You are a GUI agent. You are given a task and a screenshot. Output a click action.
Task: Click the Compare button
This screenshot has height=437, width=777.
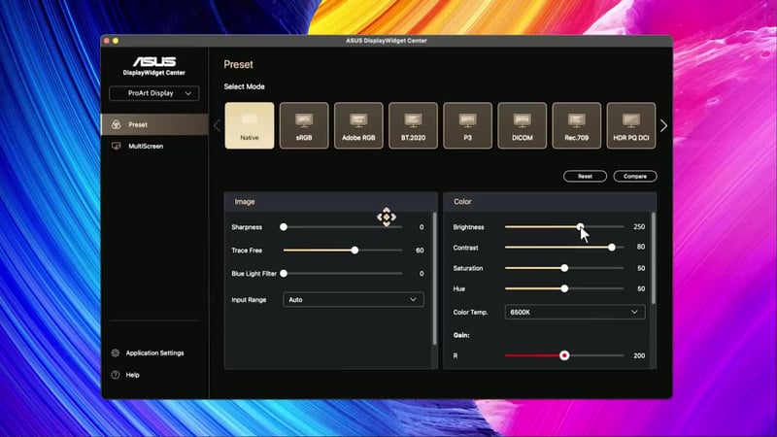tap(635, 177)
